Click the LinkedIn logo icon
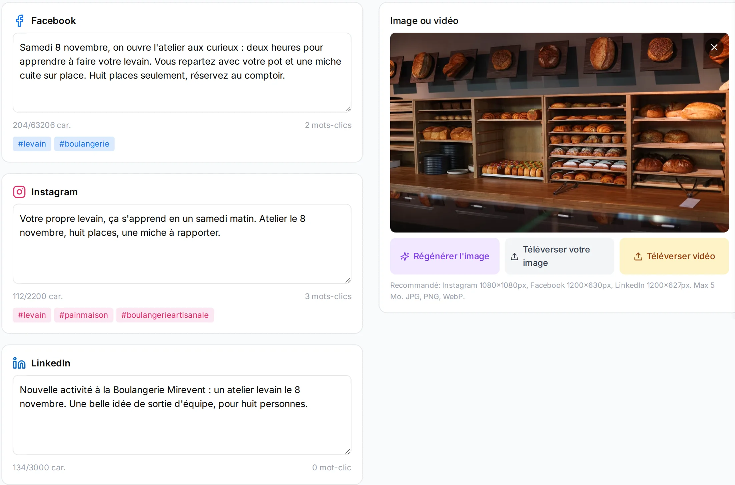 click(19, 363)
